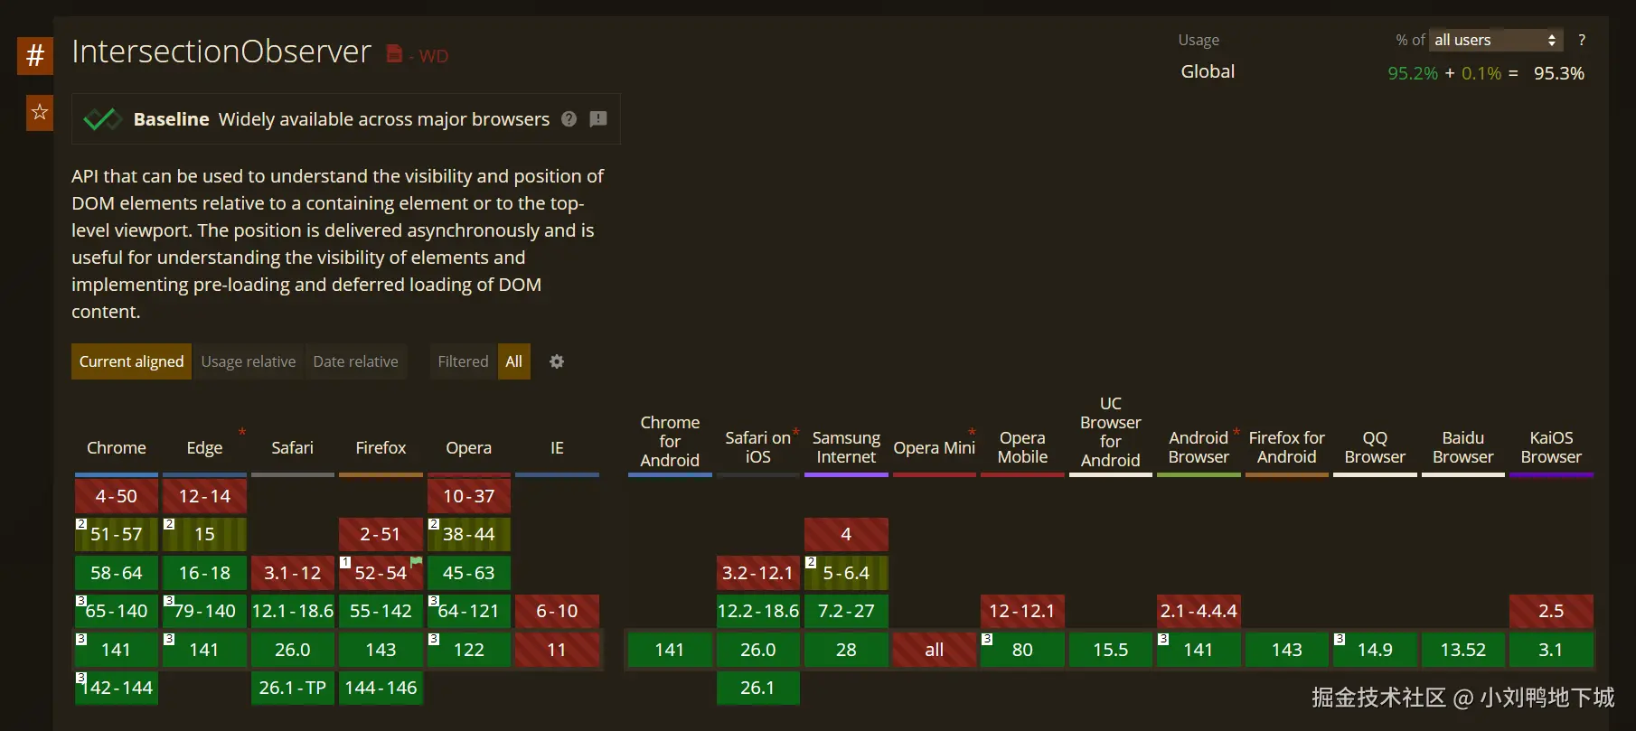Star this feature as favorite
This screenshot has width=1636, height=731.
[40, 112]
